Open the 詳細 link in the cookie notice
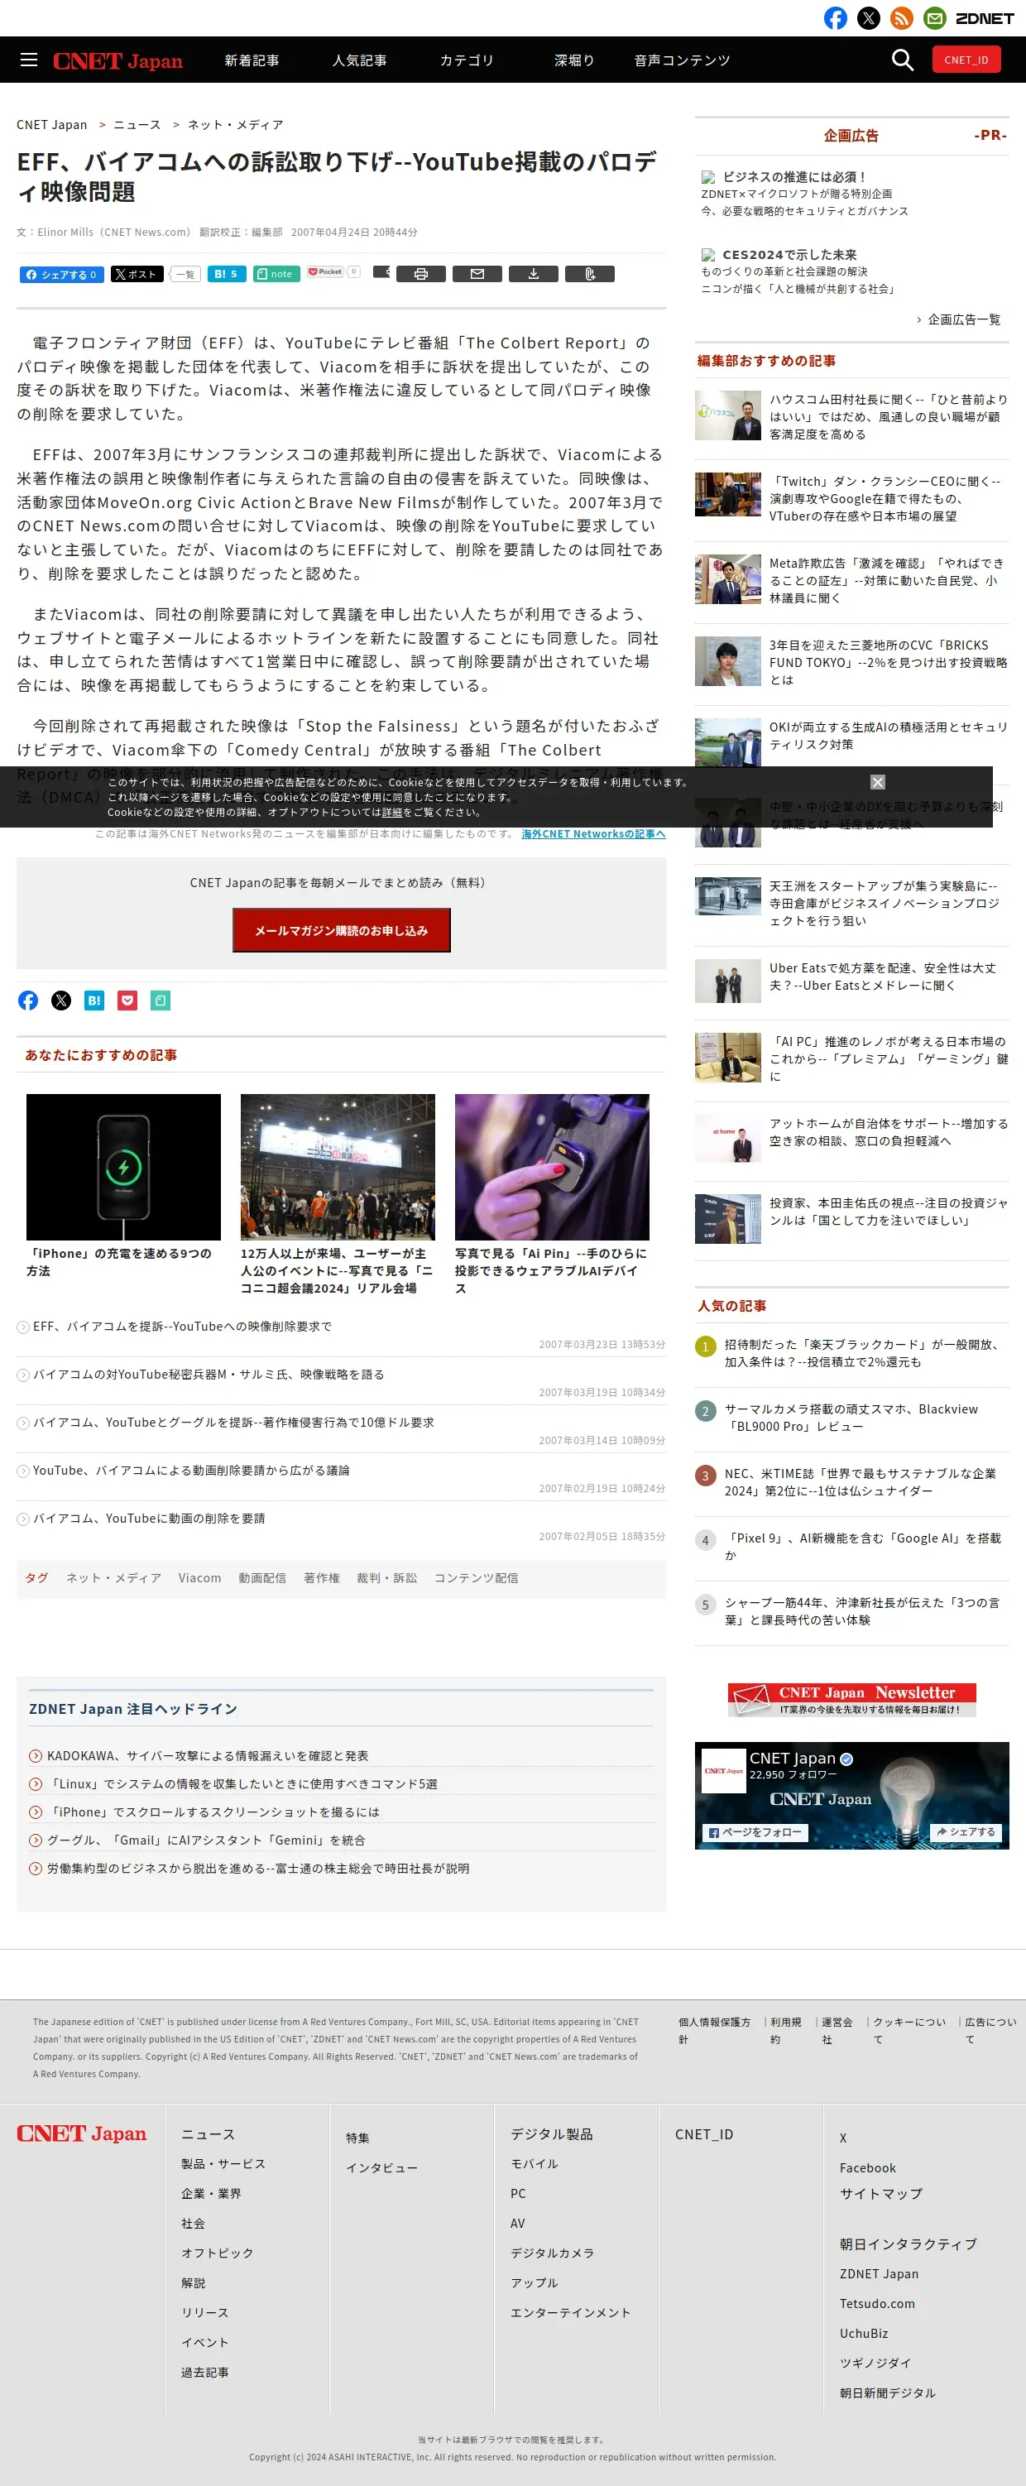 (x=392, y=813)
